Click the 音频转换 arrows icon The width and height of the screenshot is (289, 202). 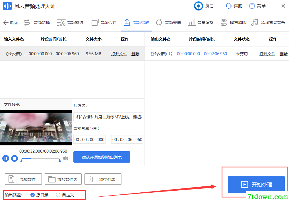pos(27,22)
